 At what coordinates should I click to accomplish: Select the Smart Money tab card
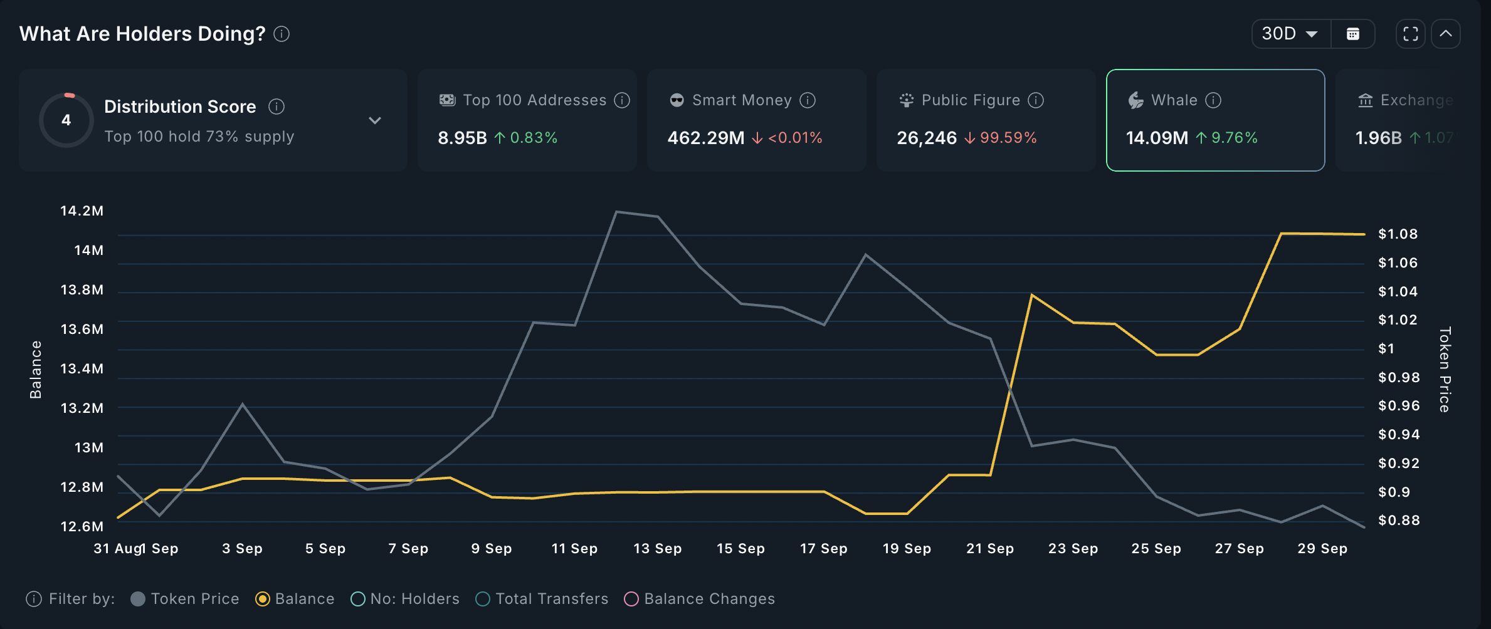(x=757, y=120)
